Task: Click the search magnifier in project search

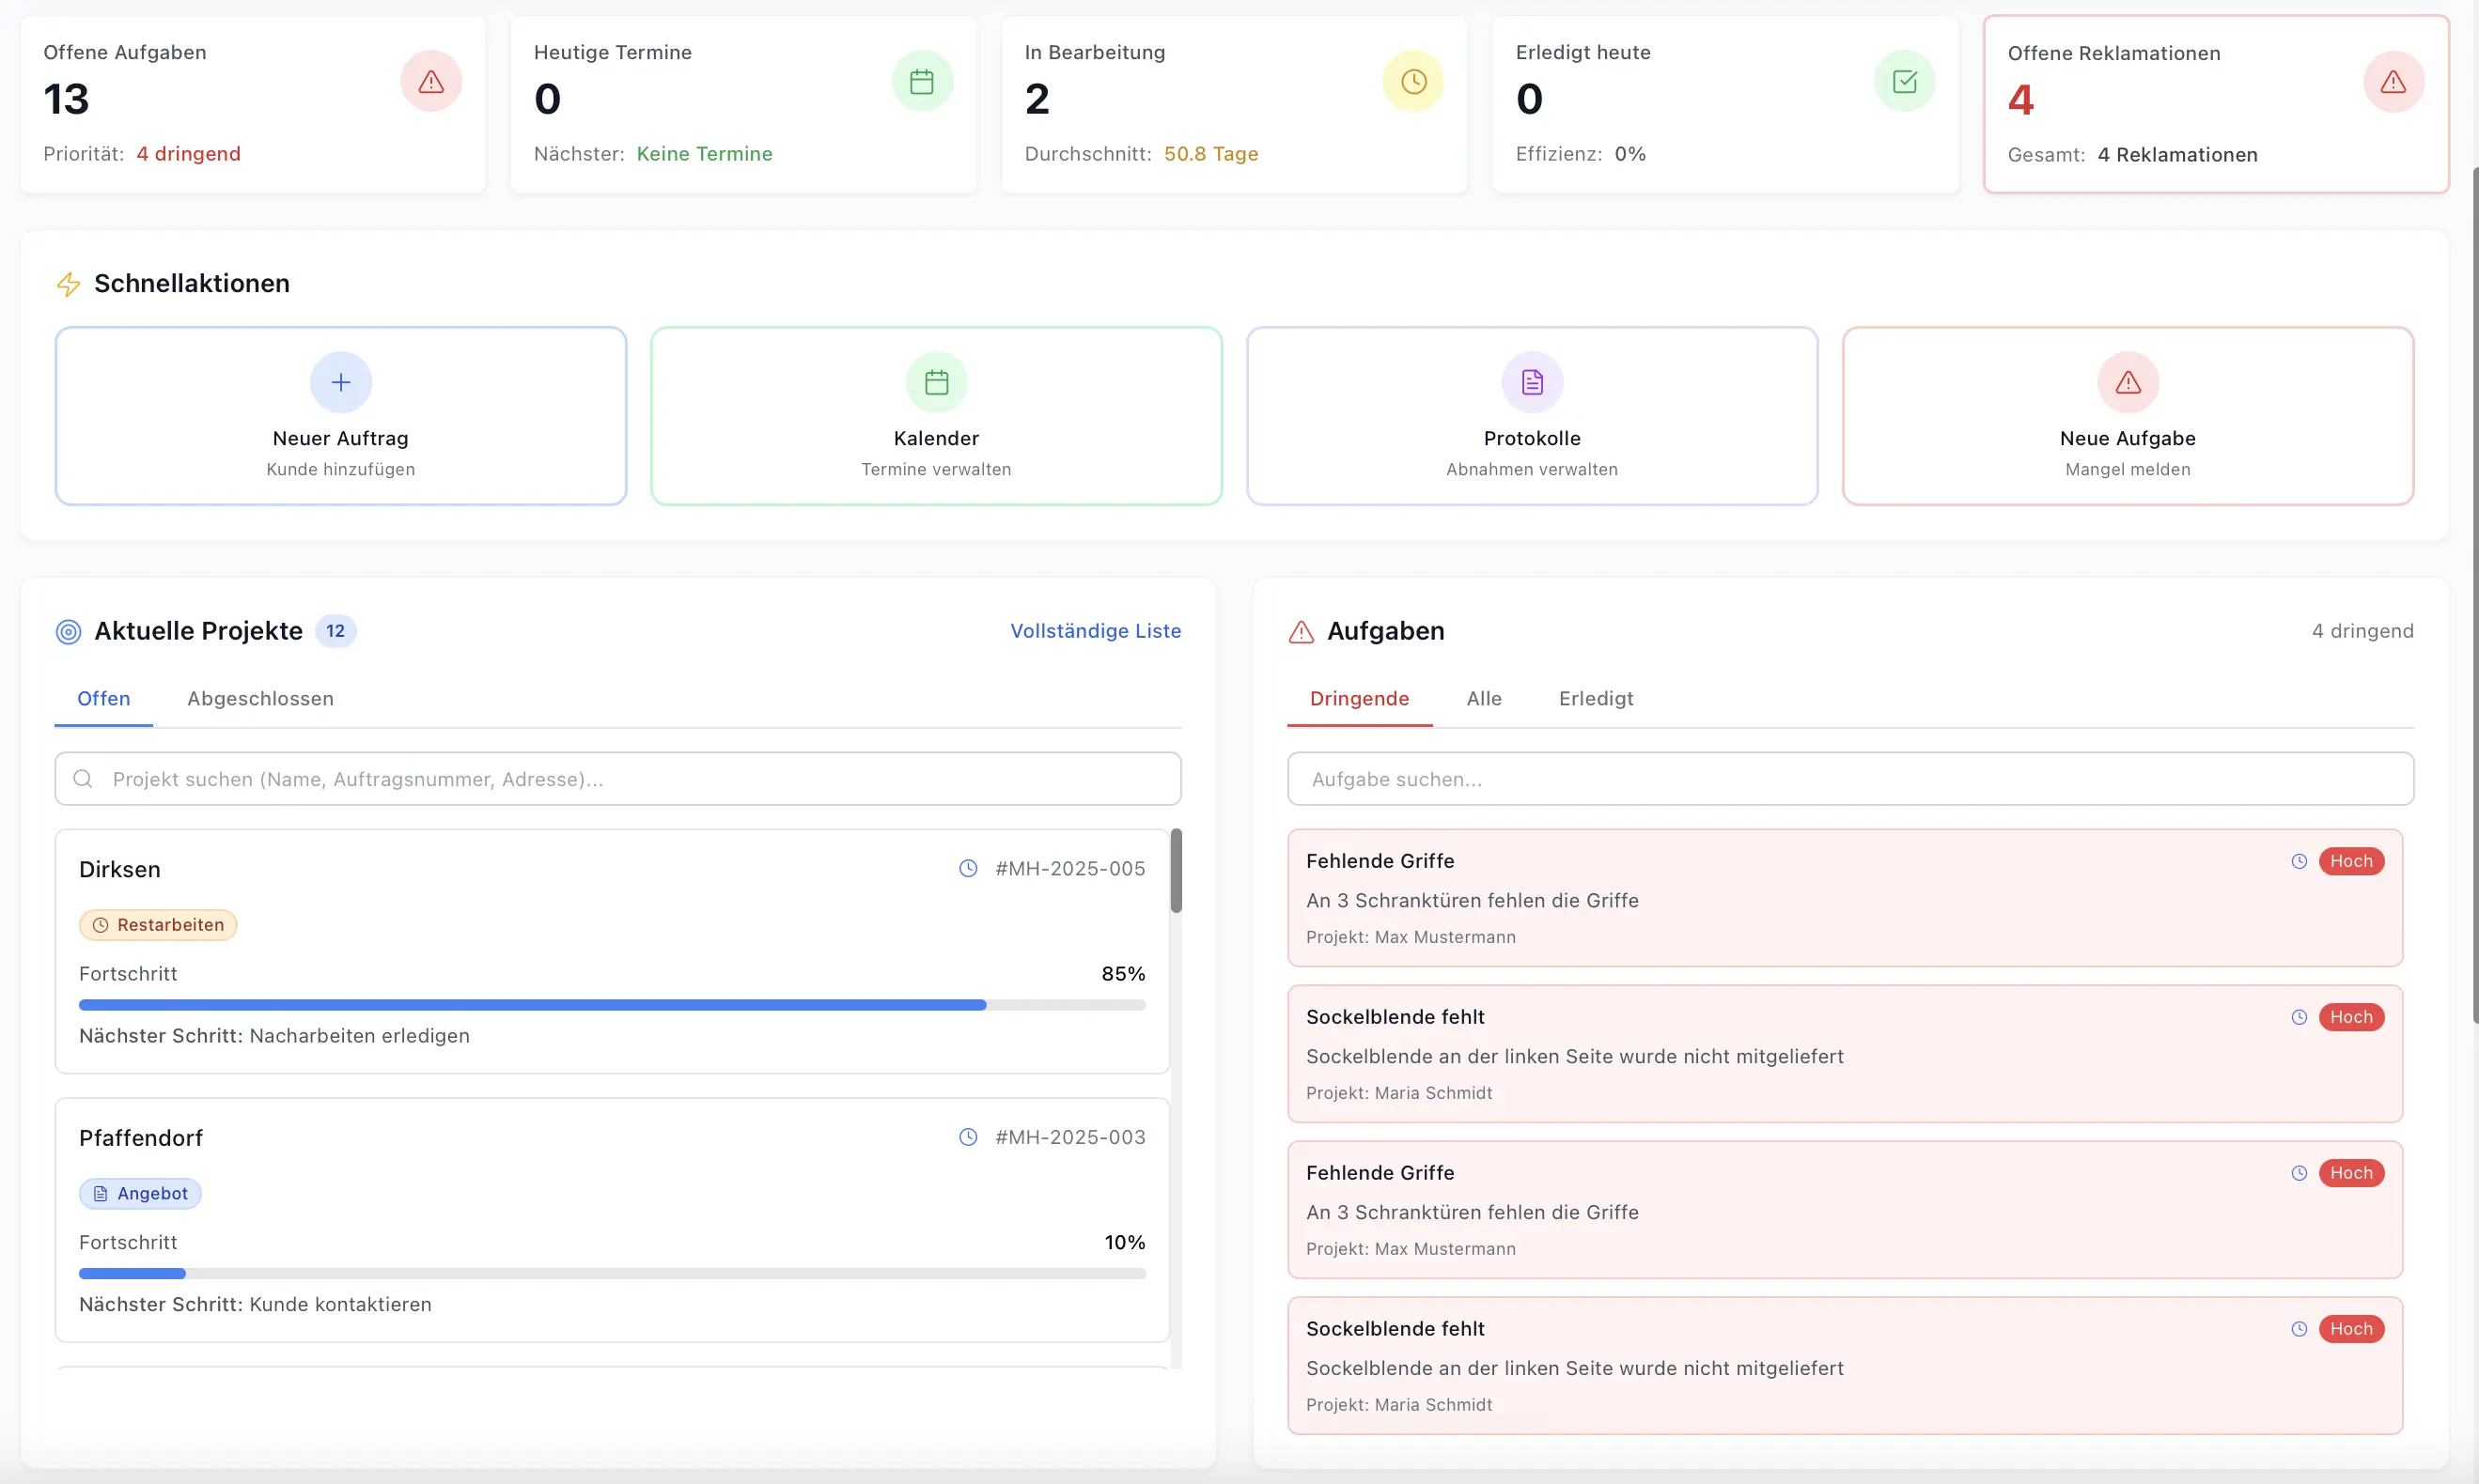Action: point(83,779)
